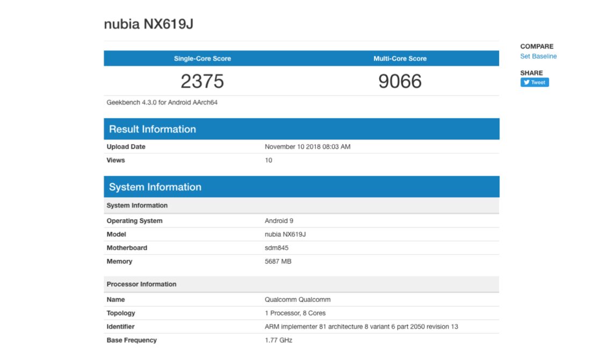Click the 1.77 GHz base frequency value
The width and height of the screenshot is (593, 361).
pos(278,340)
